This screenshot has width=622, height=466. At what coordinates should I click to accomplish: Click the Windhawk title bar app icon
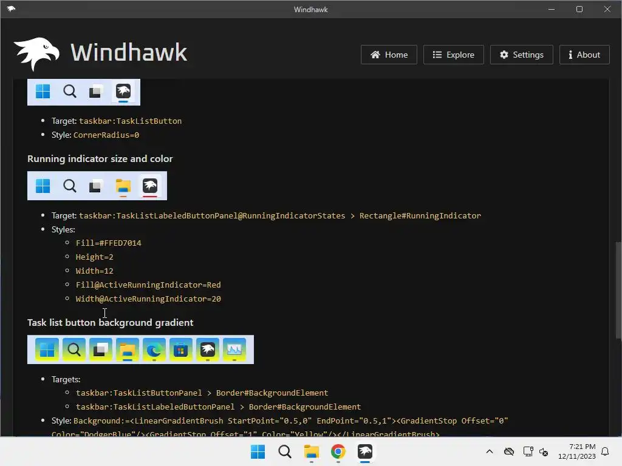pos(11,8)
